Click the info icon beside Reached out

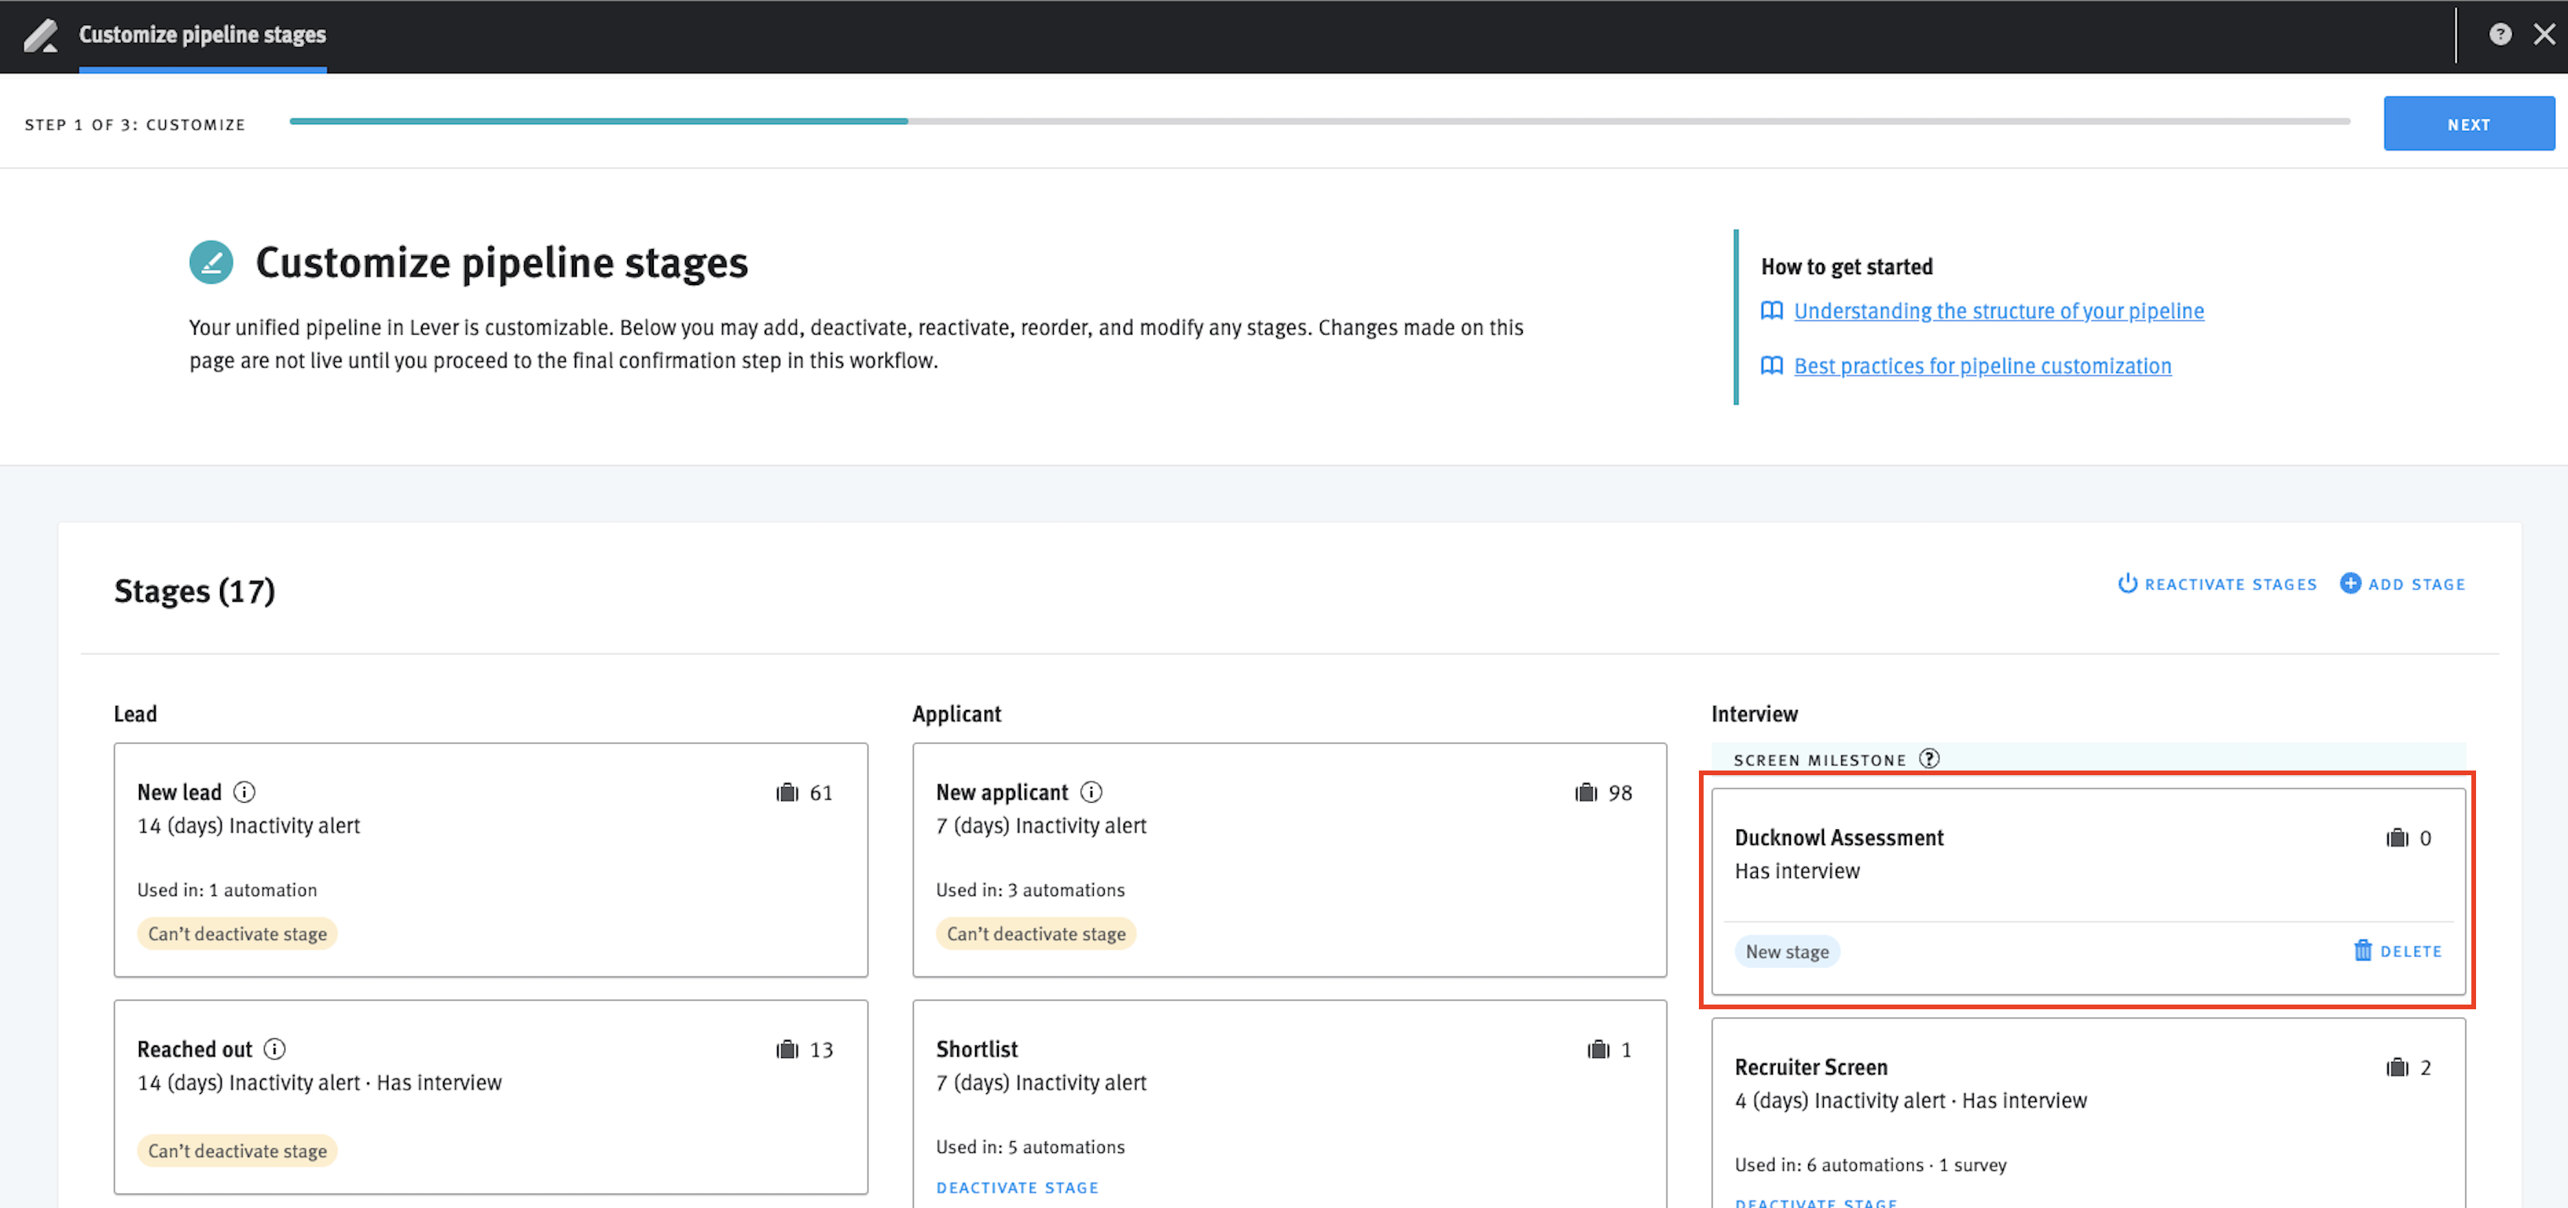(274, 1049)
